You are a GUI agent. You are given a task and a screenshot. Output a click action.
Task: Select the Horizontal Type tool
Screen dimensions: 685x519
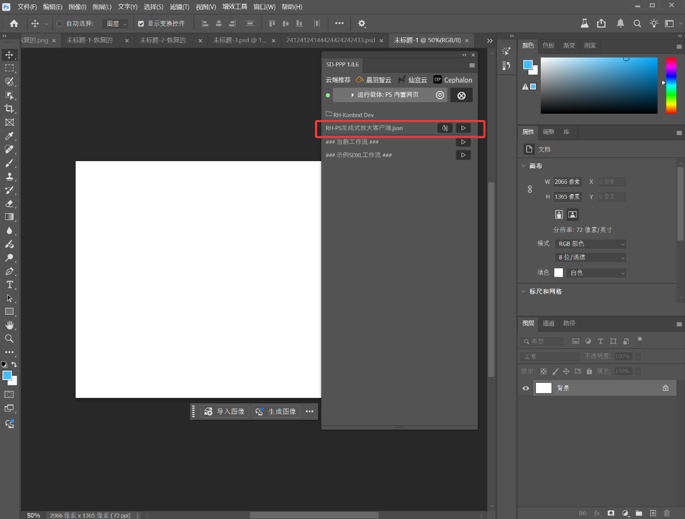9,285
